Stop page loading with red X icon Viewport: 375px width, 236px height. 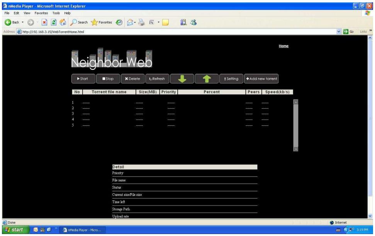point(44,22)
